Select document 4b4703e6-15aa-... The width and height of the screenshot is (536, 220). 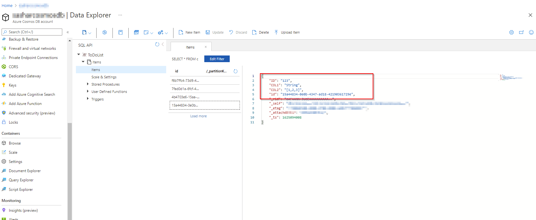205,97
